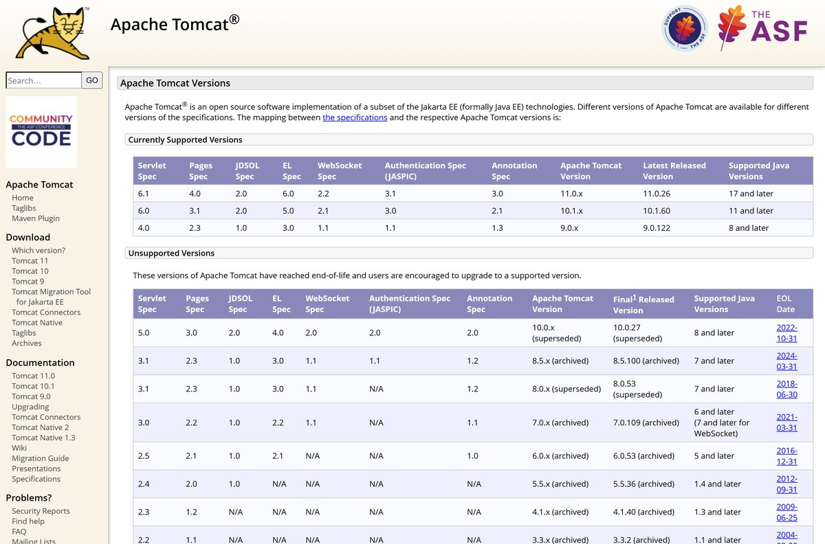Image resolution: width=825 pixels, height=544 pixels.
Task: Open FAQ sidebar link
Action: point(19,532)
